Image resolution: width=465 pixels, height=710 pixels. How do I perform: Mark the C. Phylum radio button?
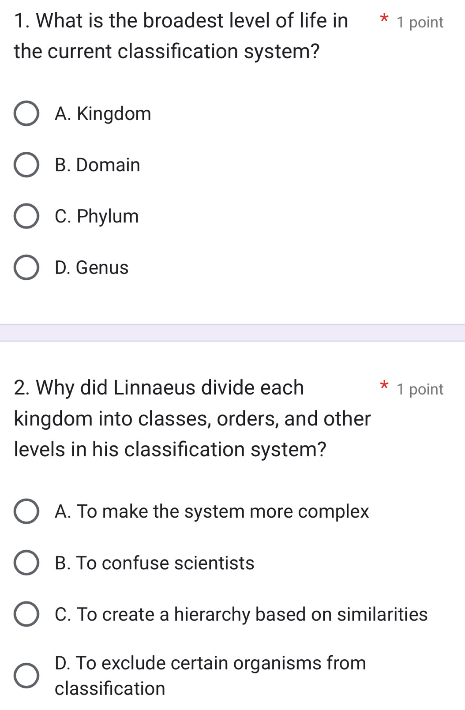click(x=26, y=216)
